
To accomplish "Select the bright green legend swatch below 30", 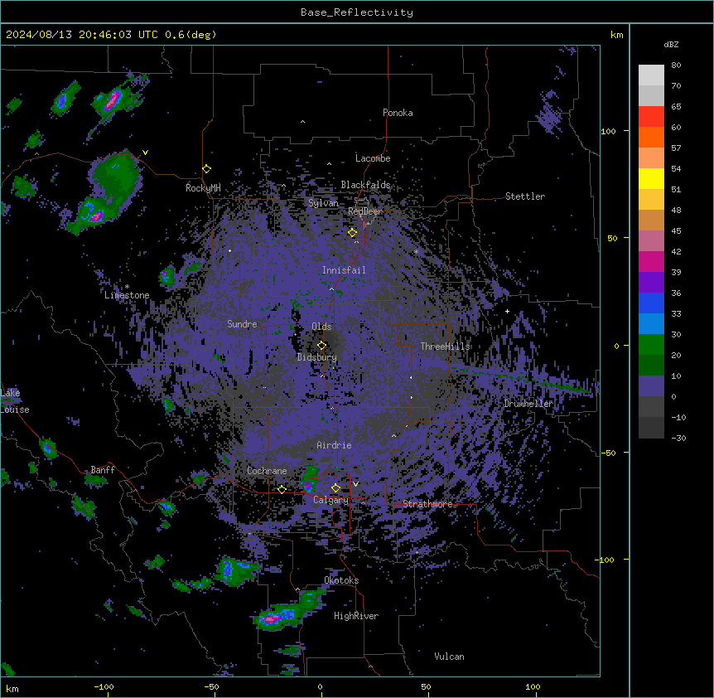I will pos(651,345).
